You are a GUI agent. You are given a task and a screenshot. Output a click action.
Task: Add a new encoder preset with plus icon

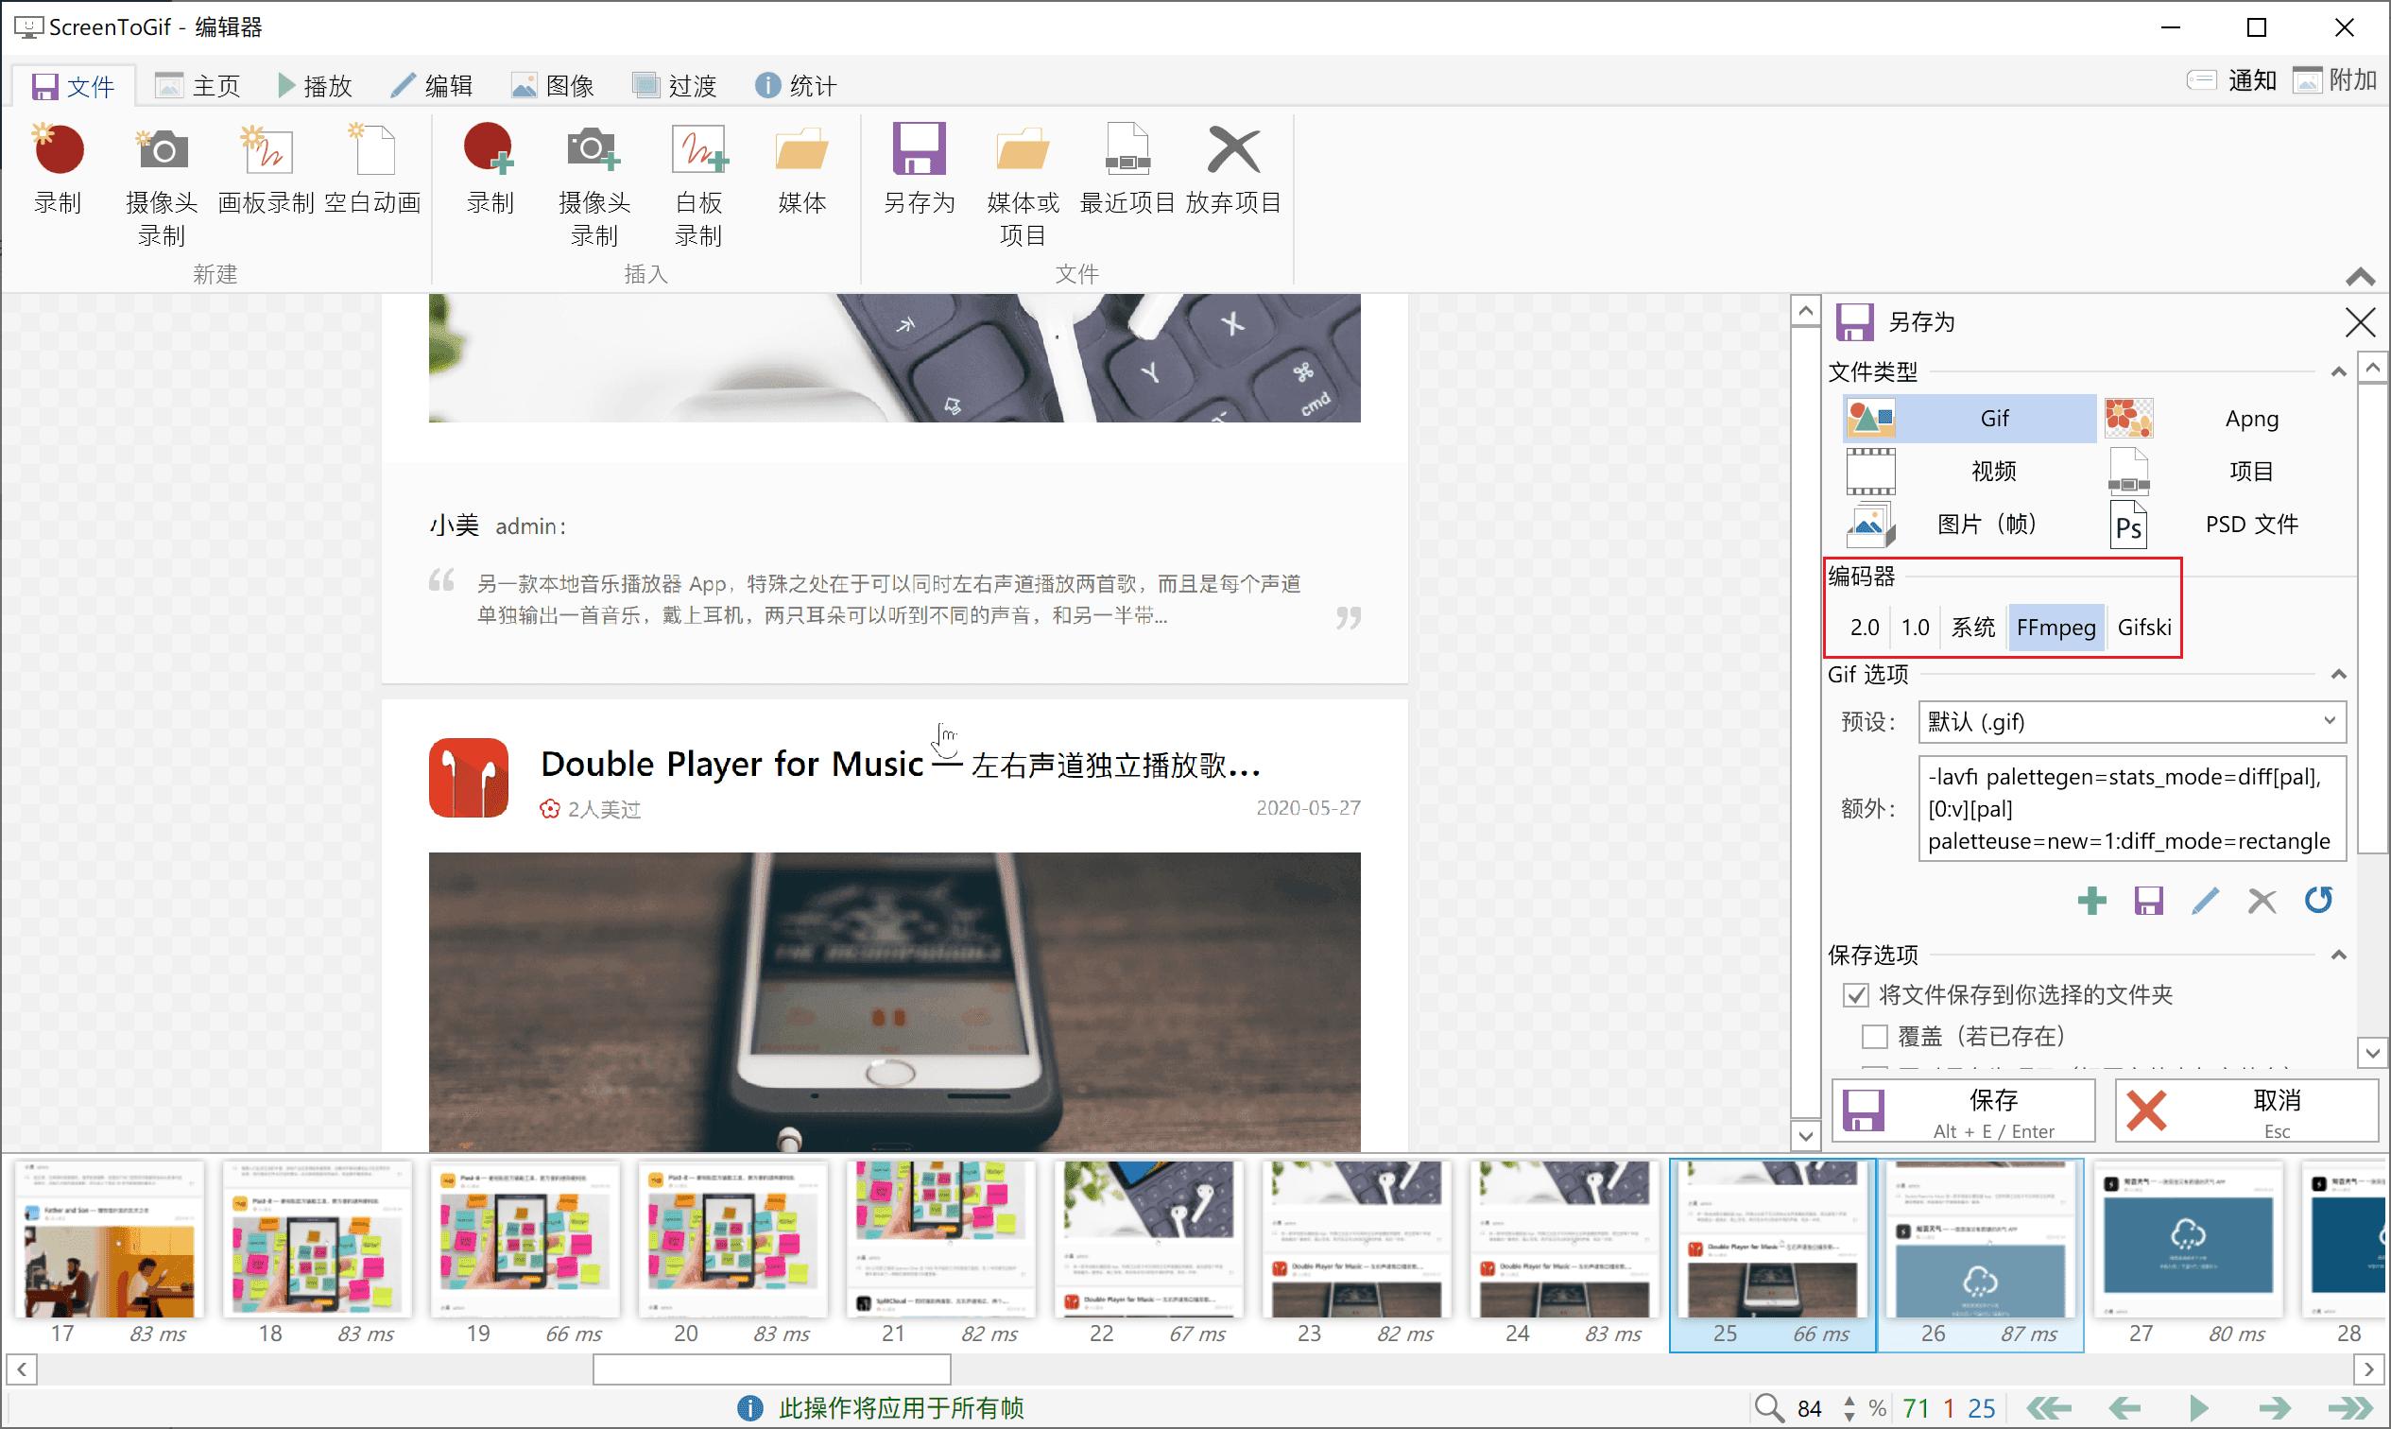[2090, 901]
